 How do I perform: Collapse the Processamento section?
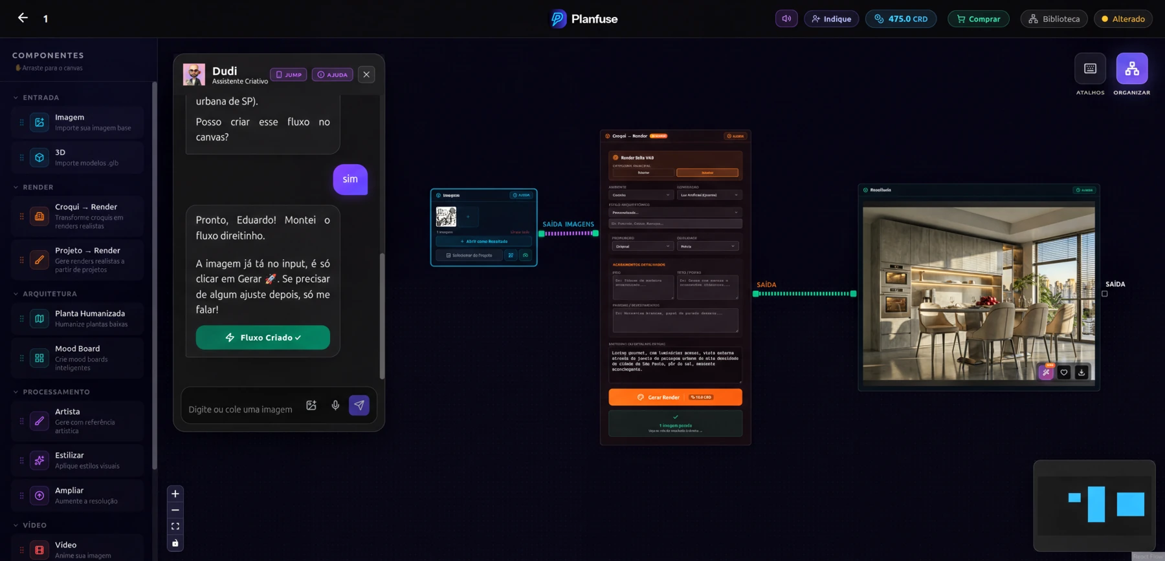pos(51,392)
